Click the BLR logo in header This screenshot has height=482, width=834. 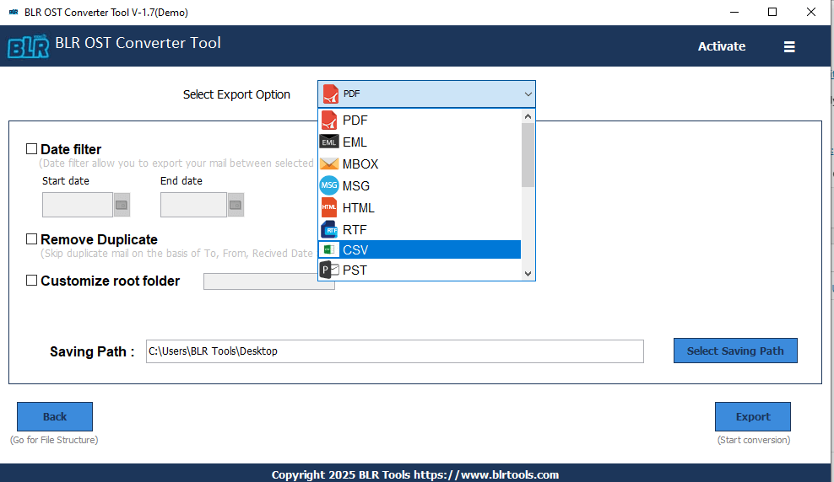[x=28, y=46]
